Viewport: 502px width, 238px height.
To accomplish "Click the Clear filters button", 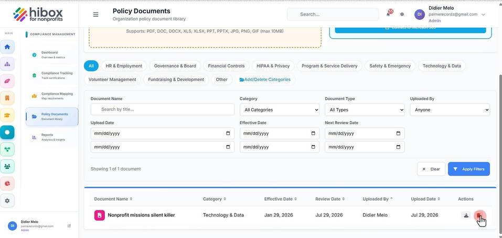I will pos(431,169).
